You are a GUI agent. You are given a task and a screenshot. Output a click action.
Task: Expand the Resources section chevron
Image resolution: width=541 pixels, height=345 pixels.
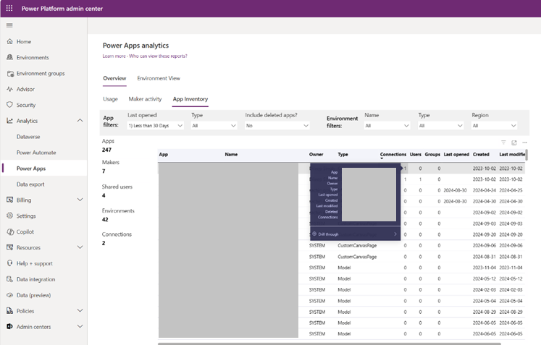point(80,247)
